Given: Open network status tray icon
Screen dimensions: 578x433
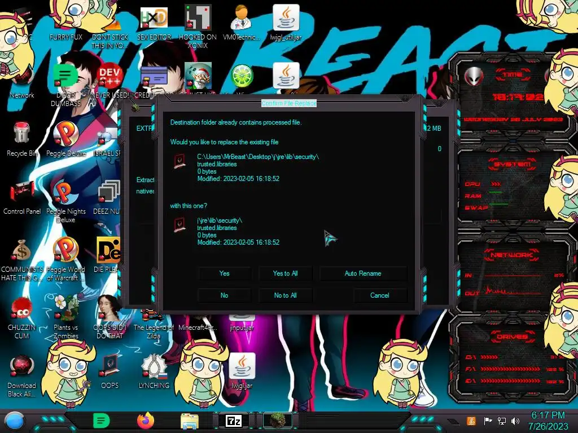Looking at the screenshot, I should [x=502, y=421].
